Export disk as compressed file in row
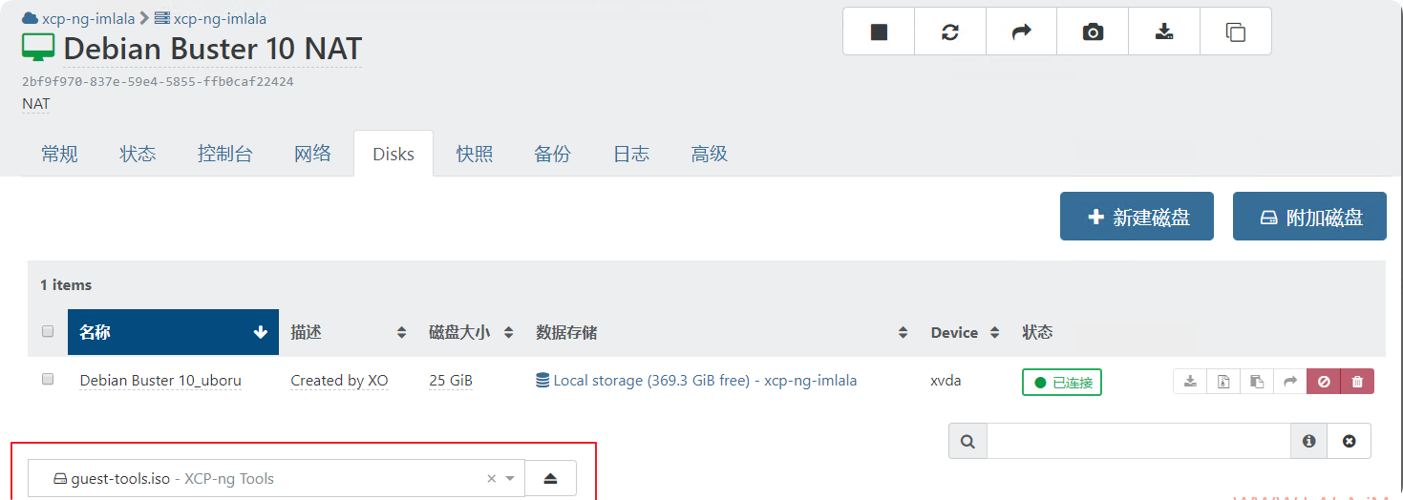 (x=1223, y=382)
